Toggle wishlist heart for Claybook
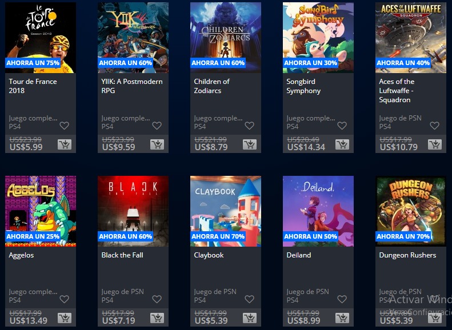 click(249, 299)
